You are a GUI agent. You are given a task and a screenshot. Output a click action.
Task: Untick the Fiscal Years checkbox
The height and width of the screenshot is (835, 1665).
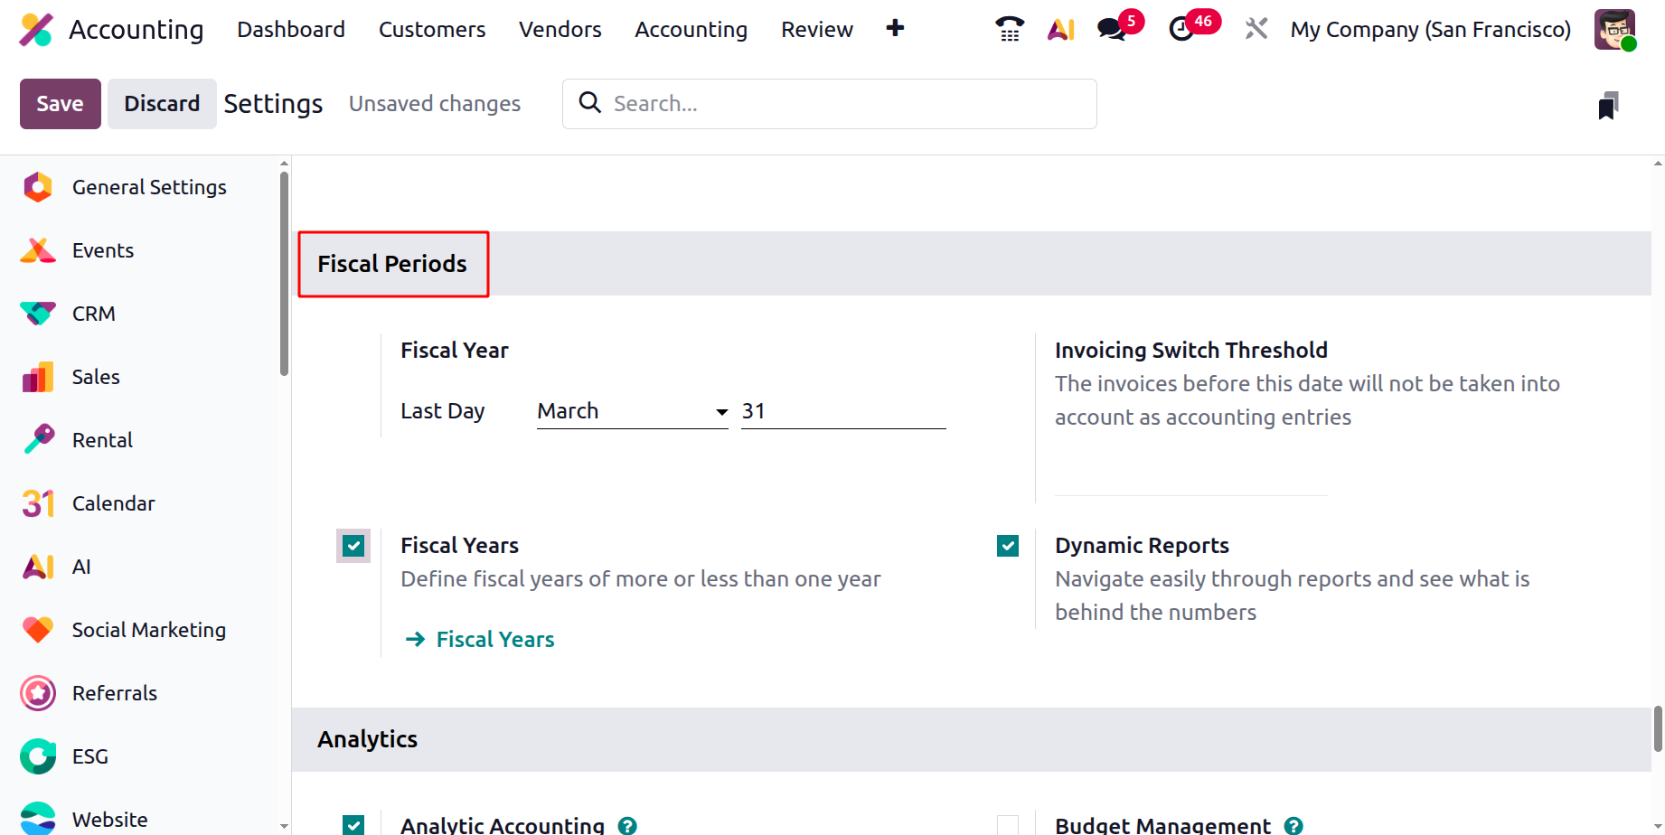click(x=353, y=546)
